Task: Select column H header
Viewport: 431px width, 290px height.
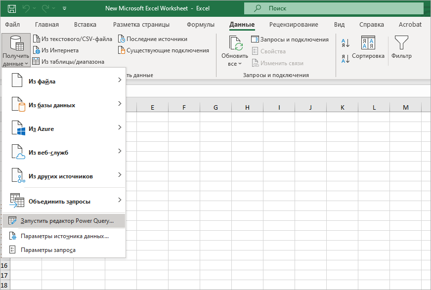Action: (x=248, y=107)
